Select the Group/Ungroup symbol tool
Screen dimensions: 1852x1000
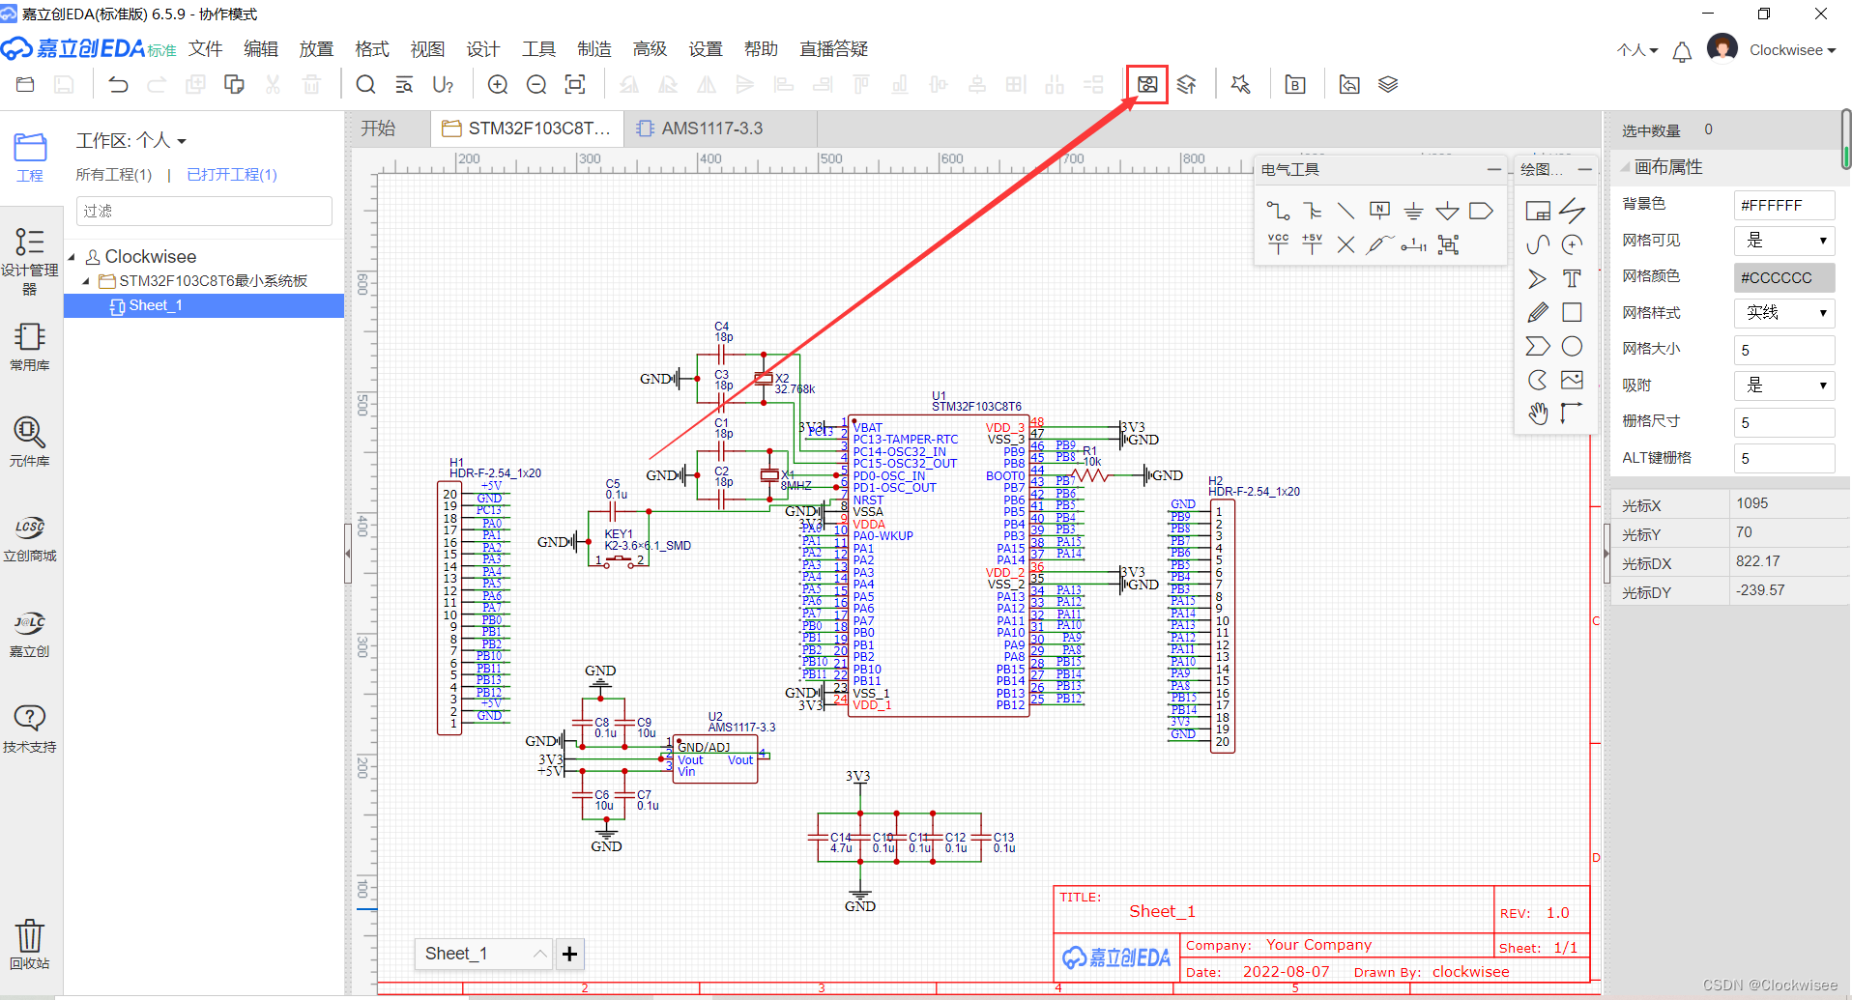pos(1448,244)
